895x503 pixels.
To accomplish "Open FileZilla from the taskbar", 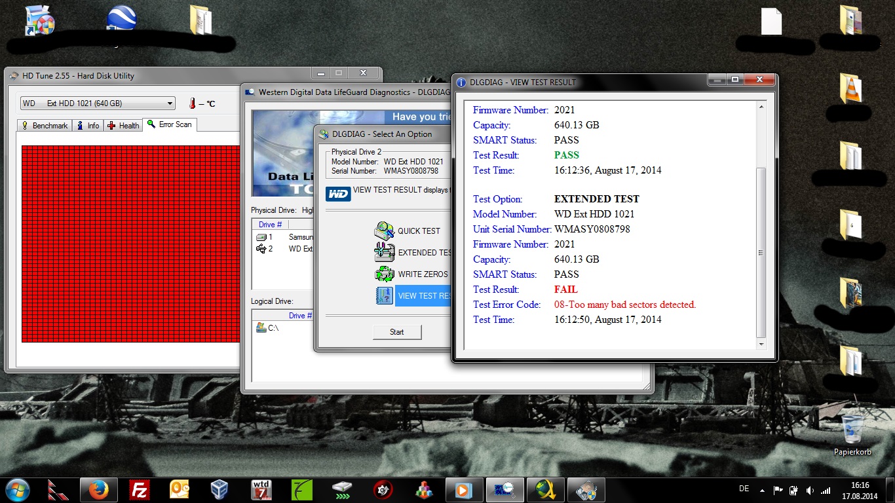I will coord(140,490).
